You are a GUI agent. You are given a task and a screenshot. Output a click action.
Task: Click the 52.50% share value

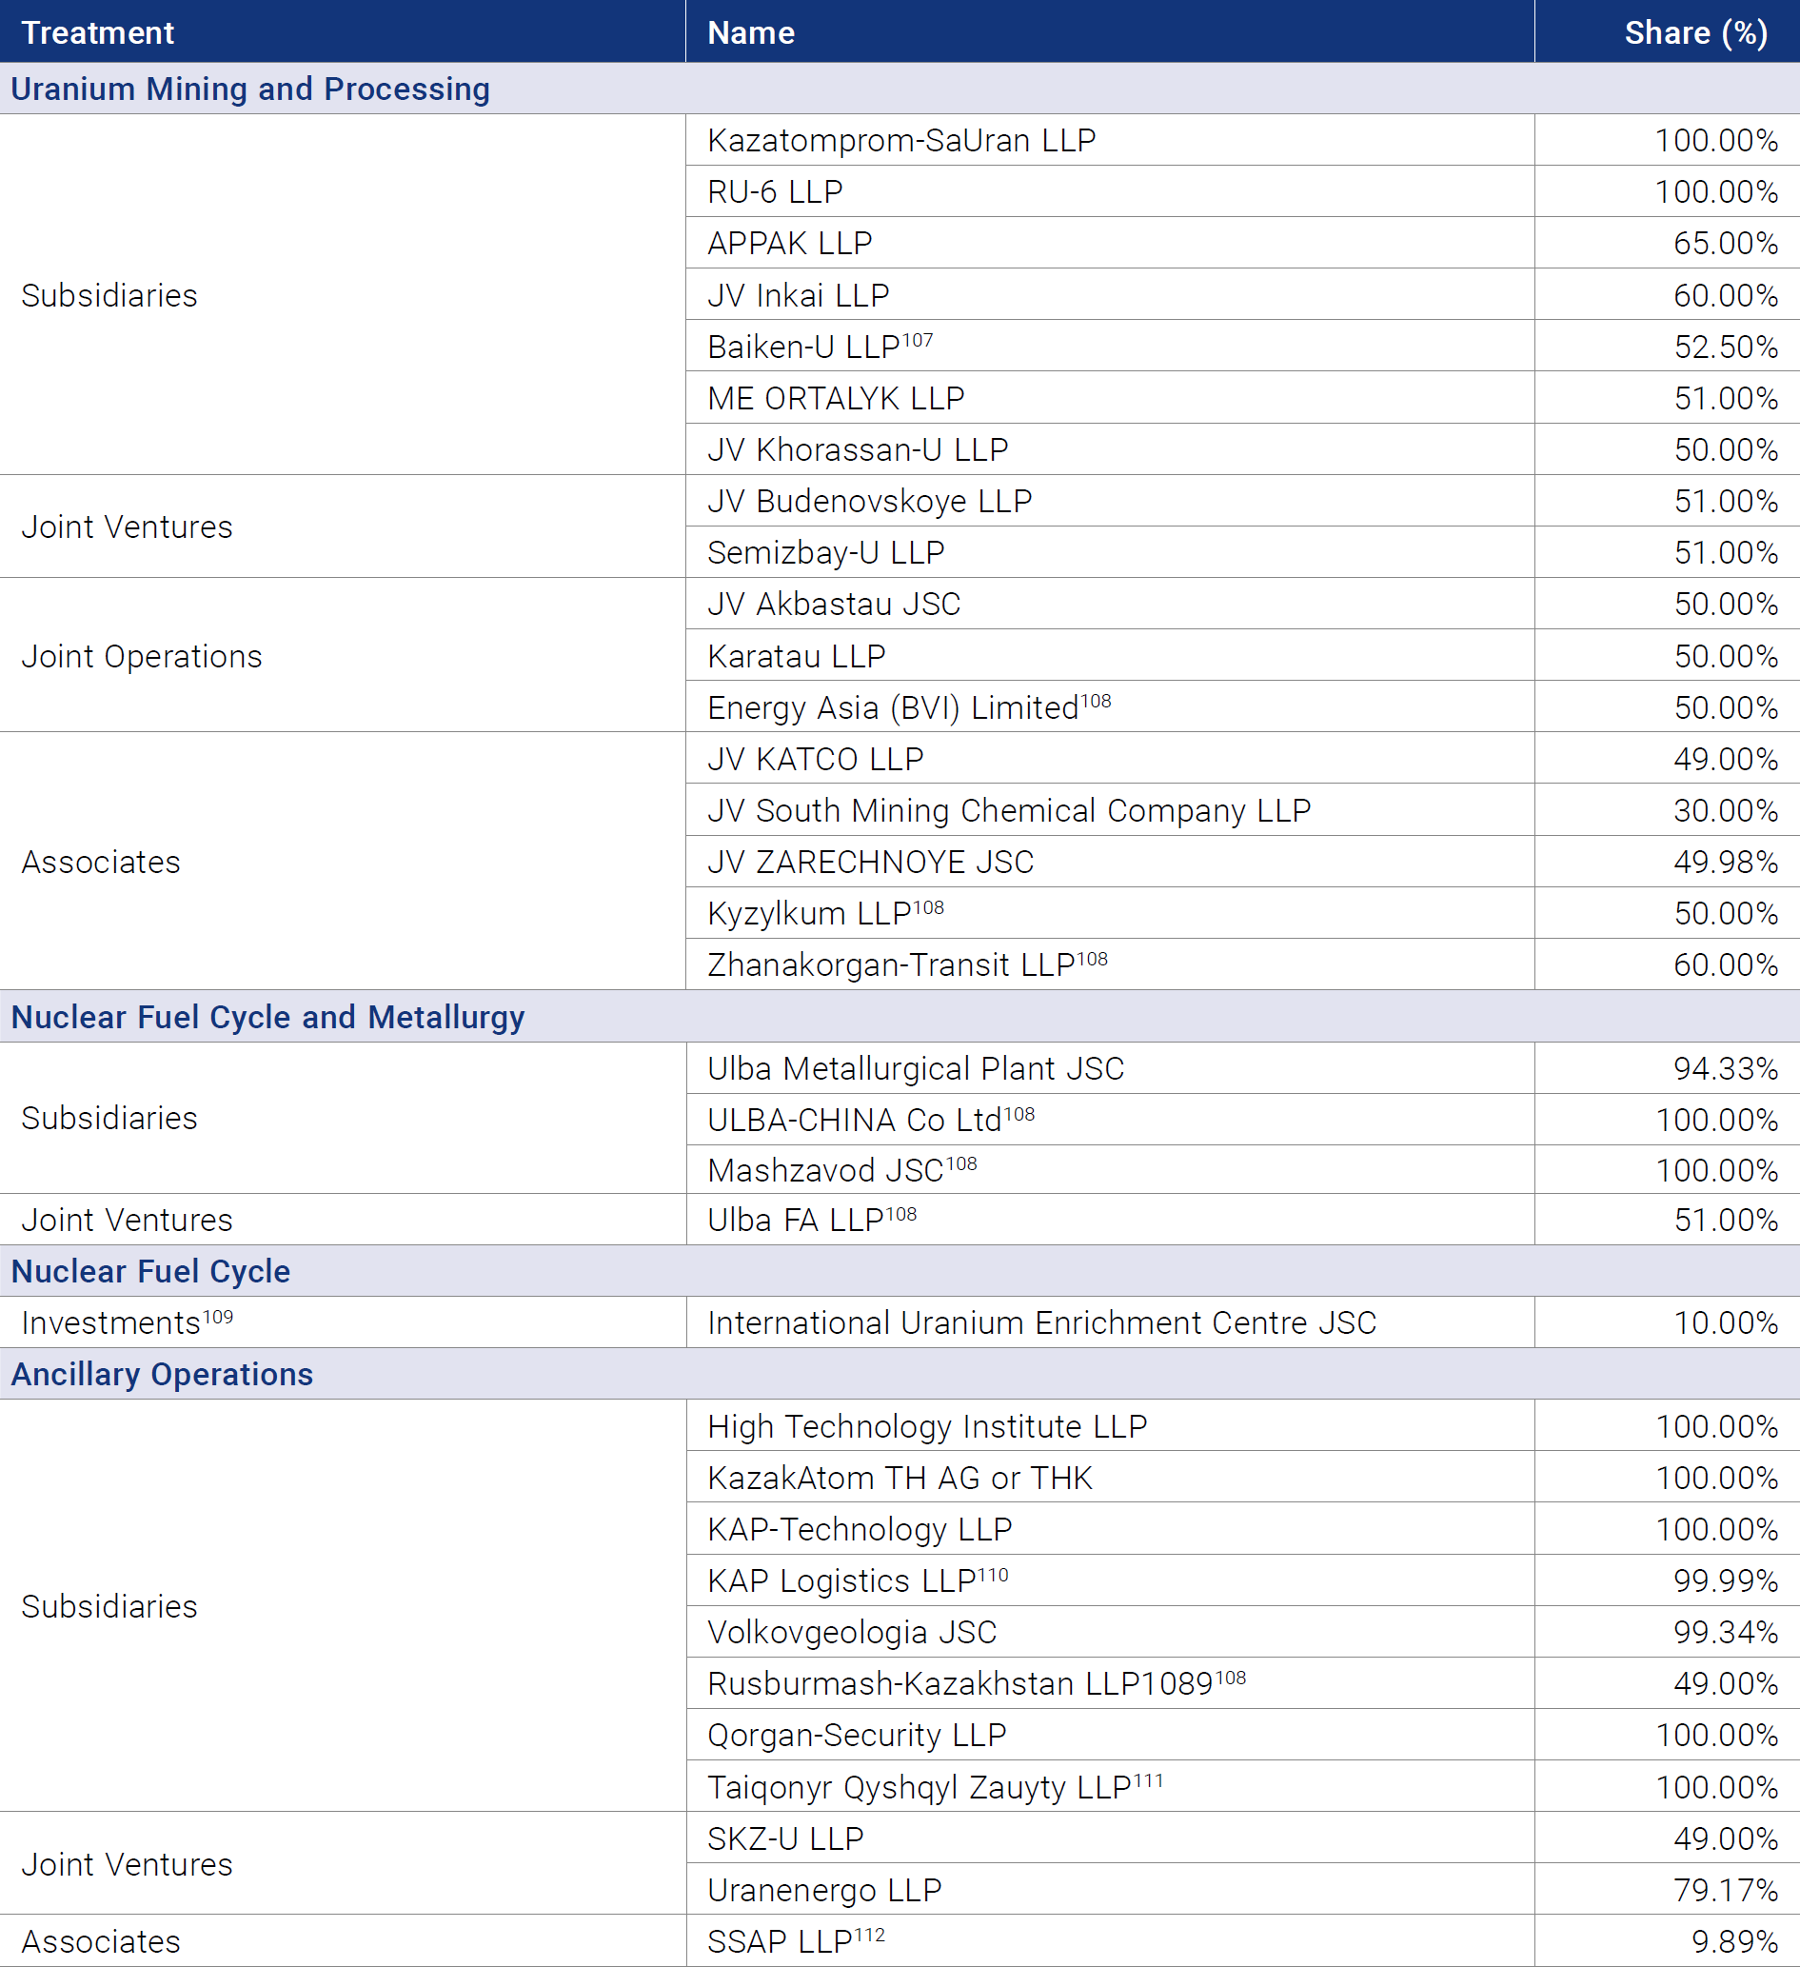click(x=1726, y=348)
